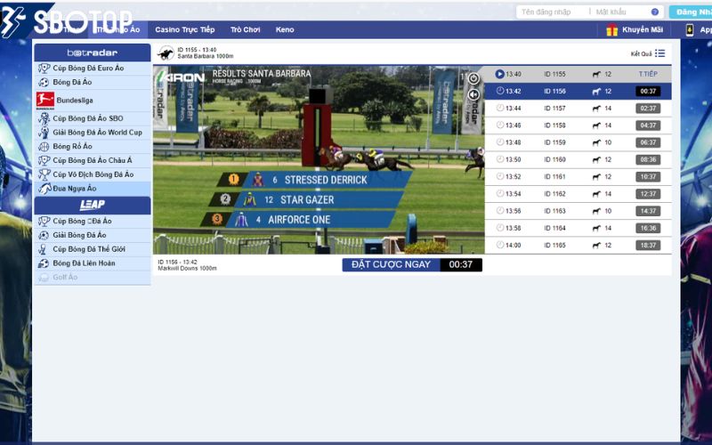Select the Bóng Đá Ảo ball icon

tap(44, 82)
